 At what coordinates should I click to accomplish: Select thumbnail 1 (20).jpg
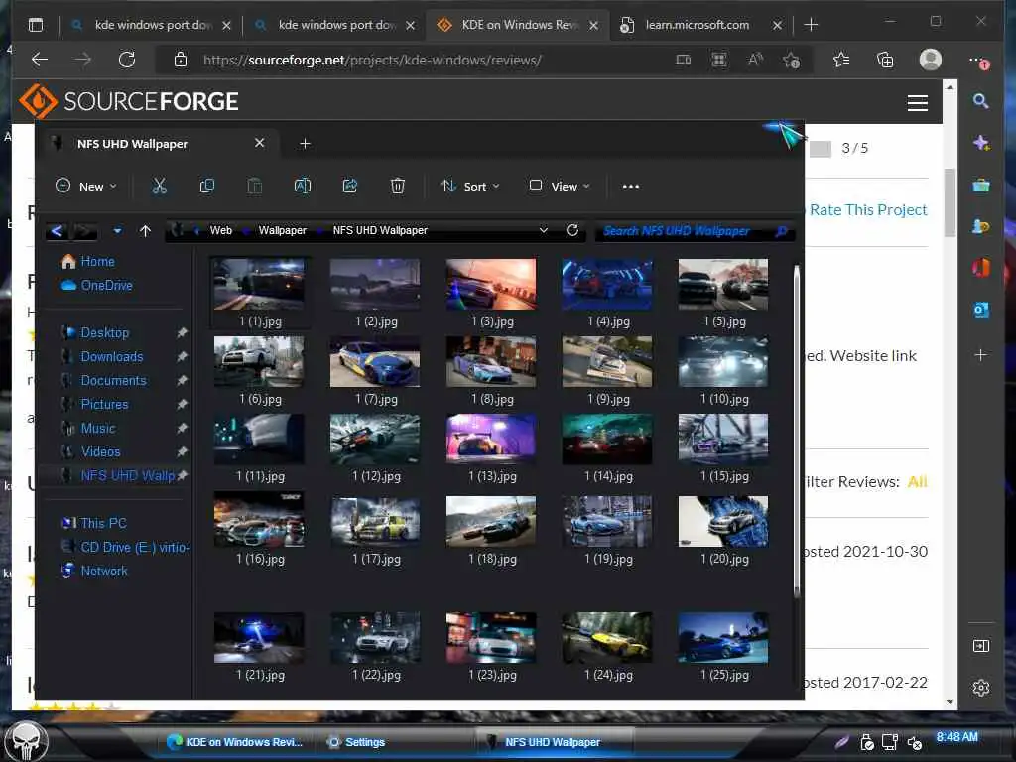(x=723, y=530)
